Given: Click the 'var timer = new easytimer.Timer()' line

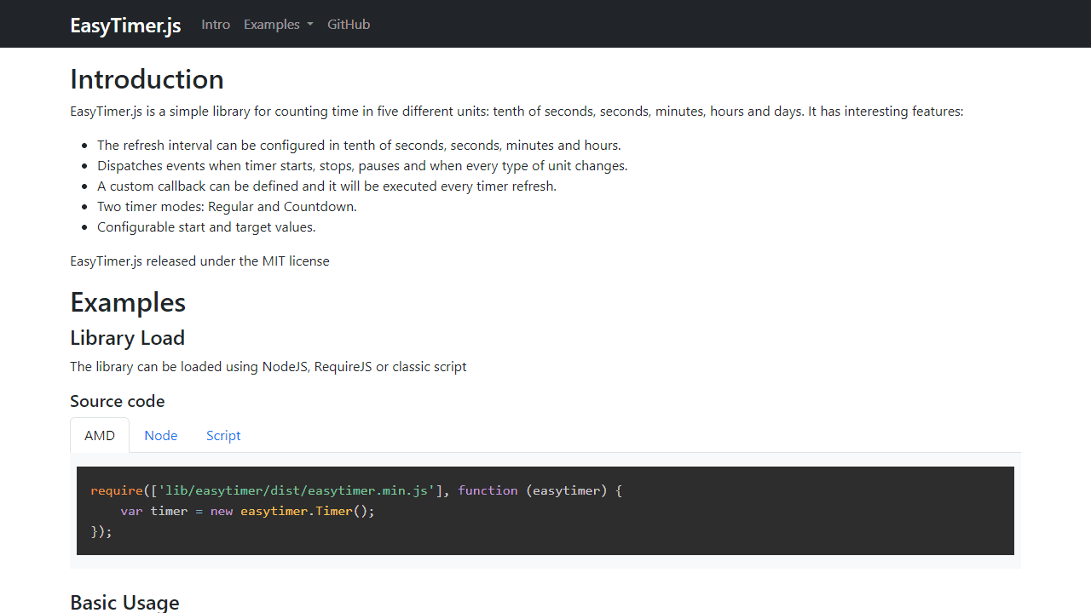Looking at the screenshot, I should click(247, 511).
